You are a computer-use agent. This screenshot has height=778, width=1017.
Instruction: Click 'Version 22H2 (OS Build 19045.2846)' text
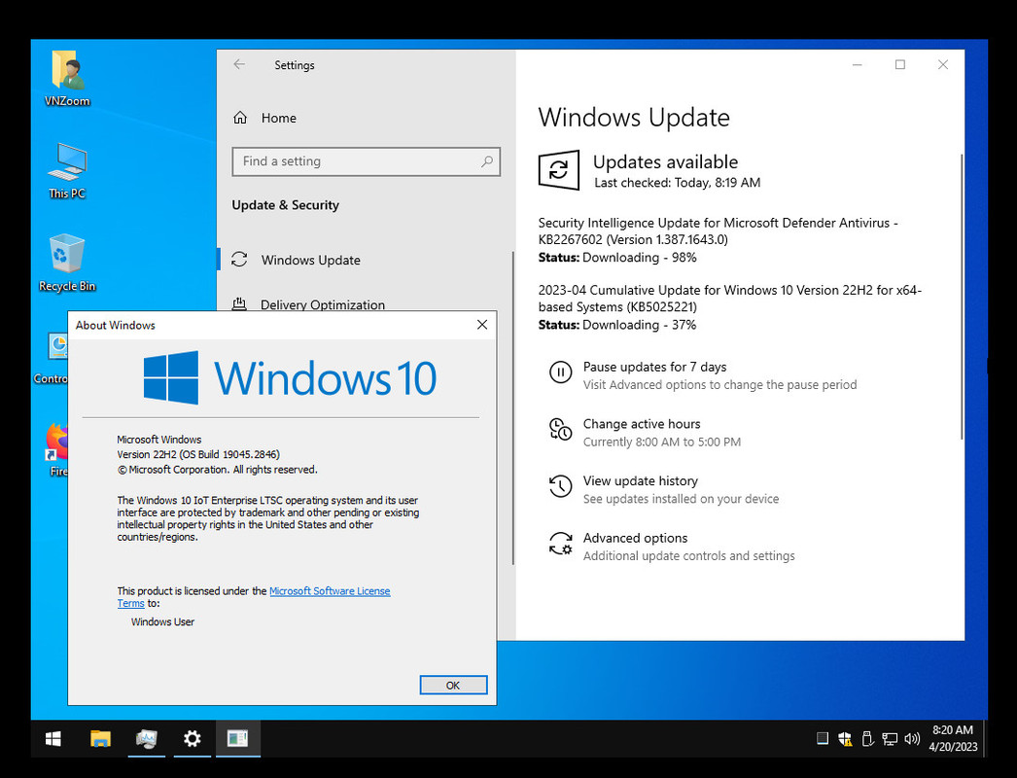[x=198, y=454]
